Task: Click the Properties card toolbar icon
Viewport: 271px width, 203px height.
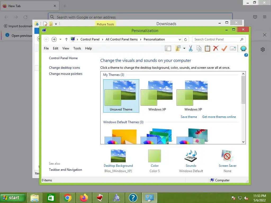Action: [233, 49]
